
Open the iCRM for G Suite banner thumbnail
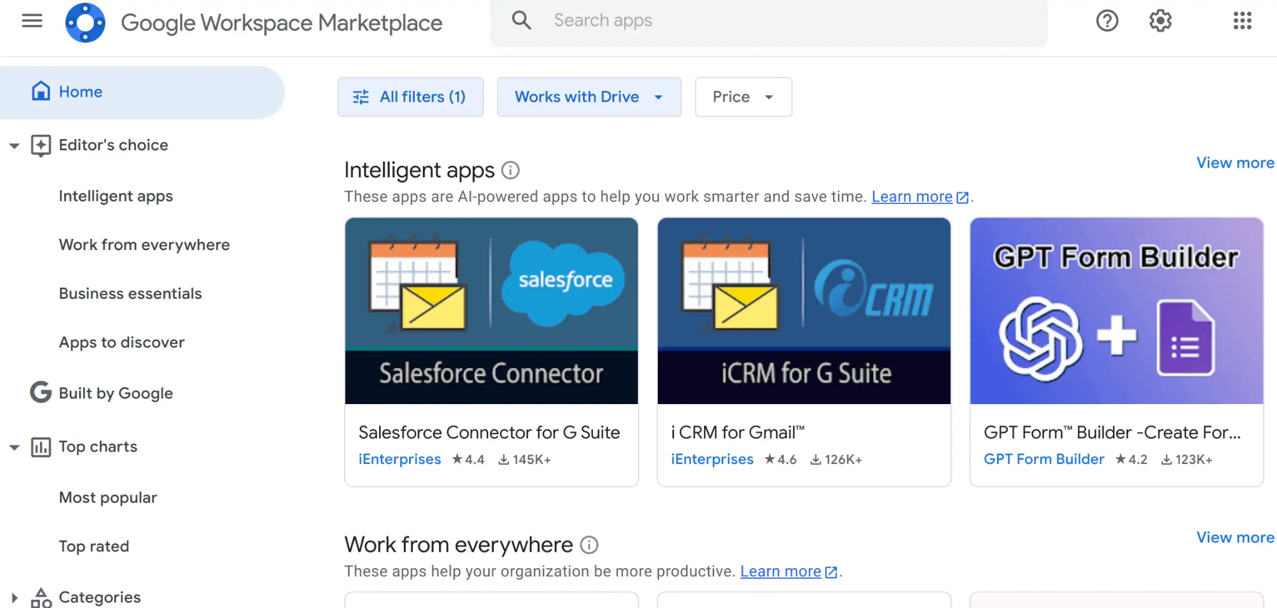[804, 311]
